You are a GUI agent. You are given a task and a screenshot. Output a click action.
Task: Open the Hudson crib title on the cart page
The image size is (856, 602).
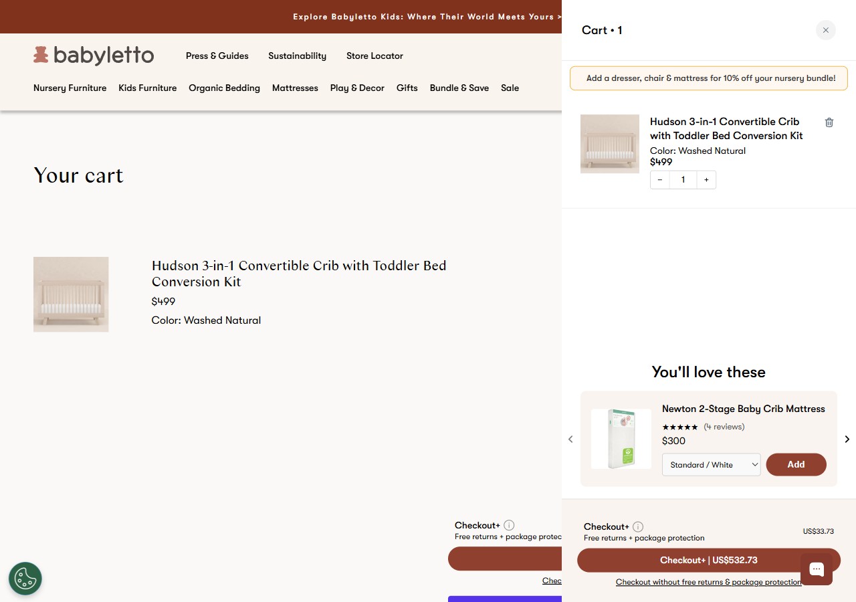[x=299, y=274]
